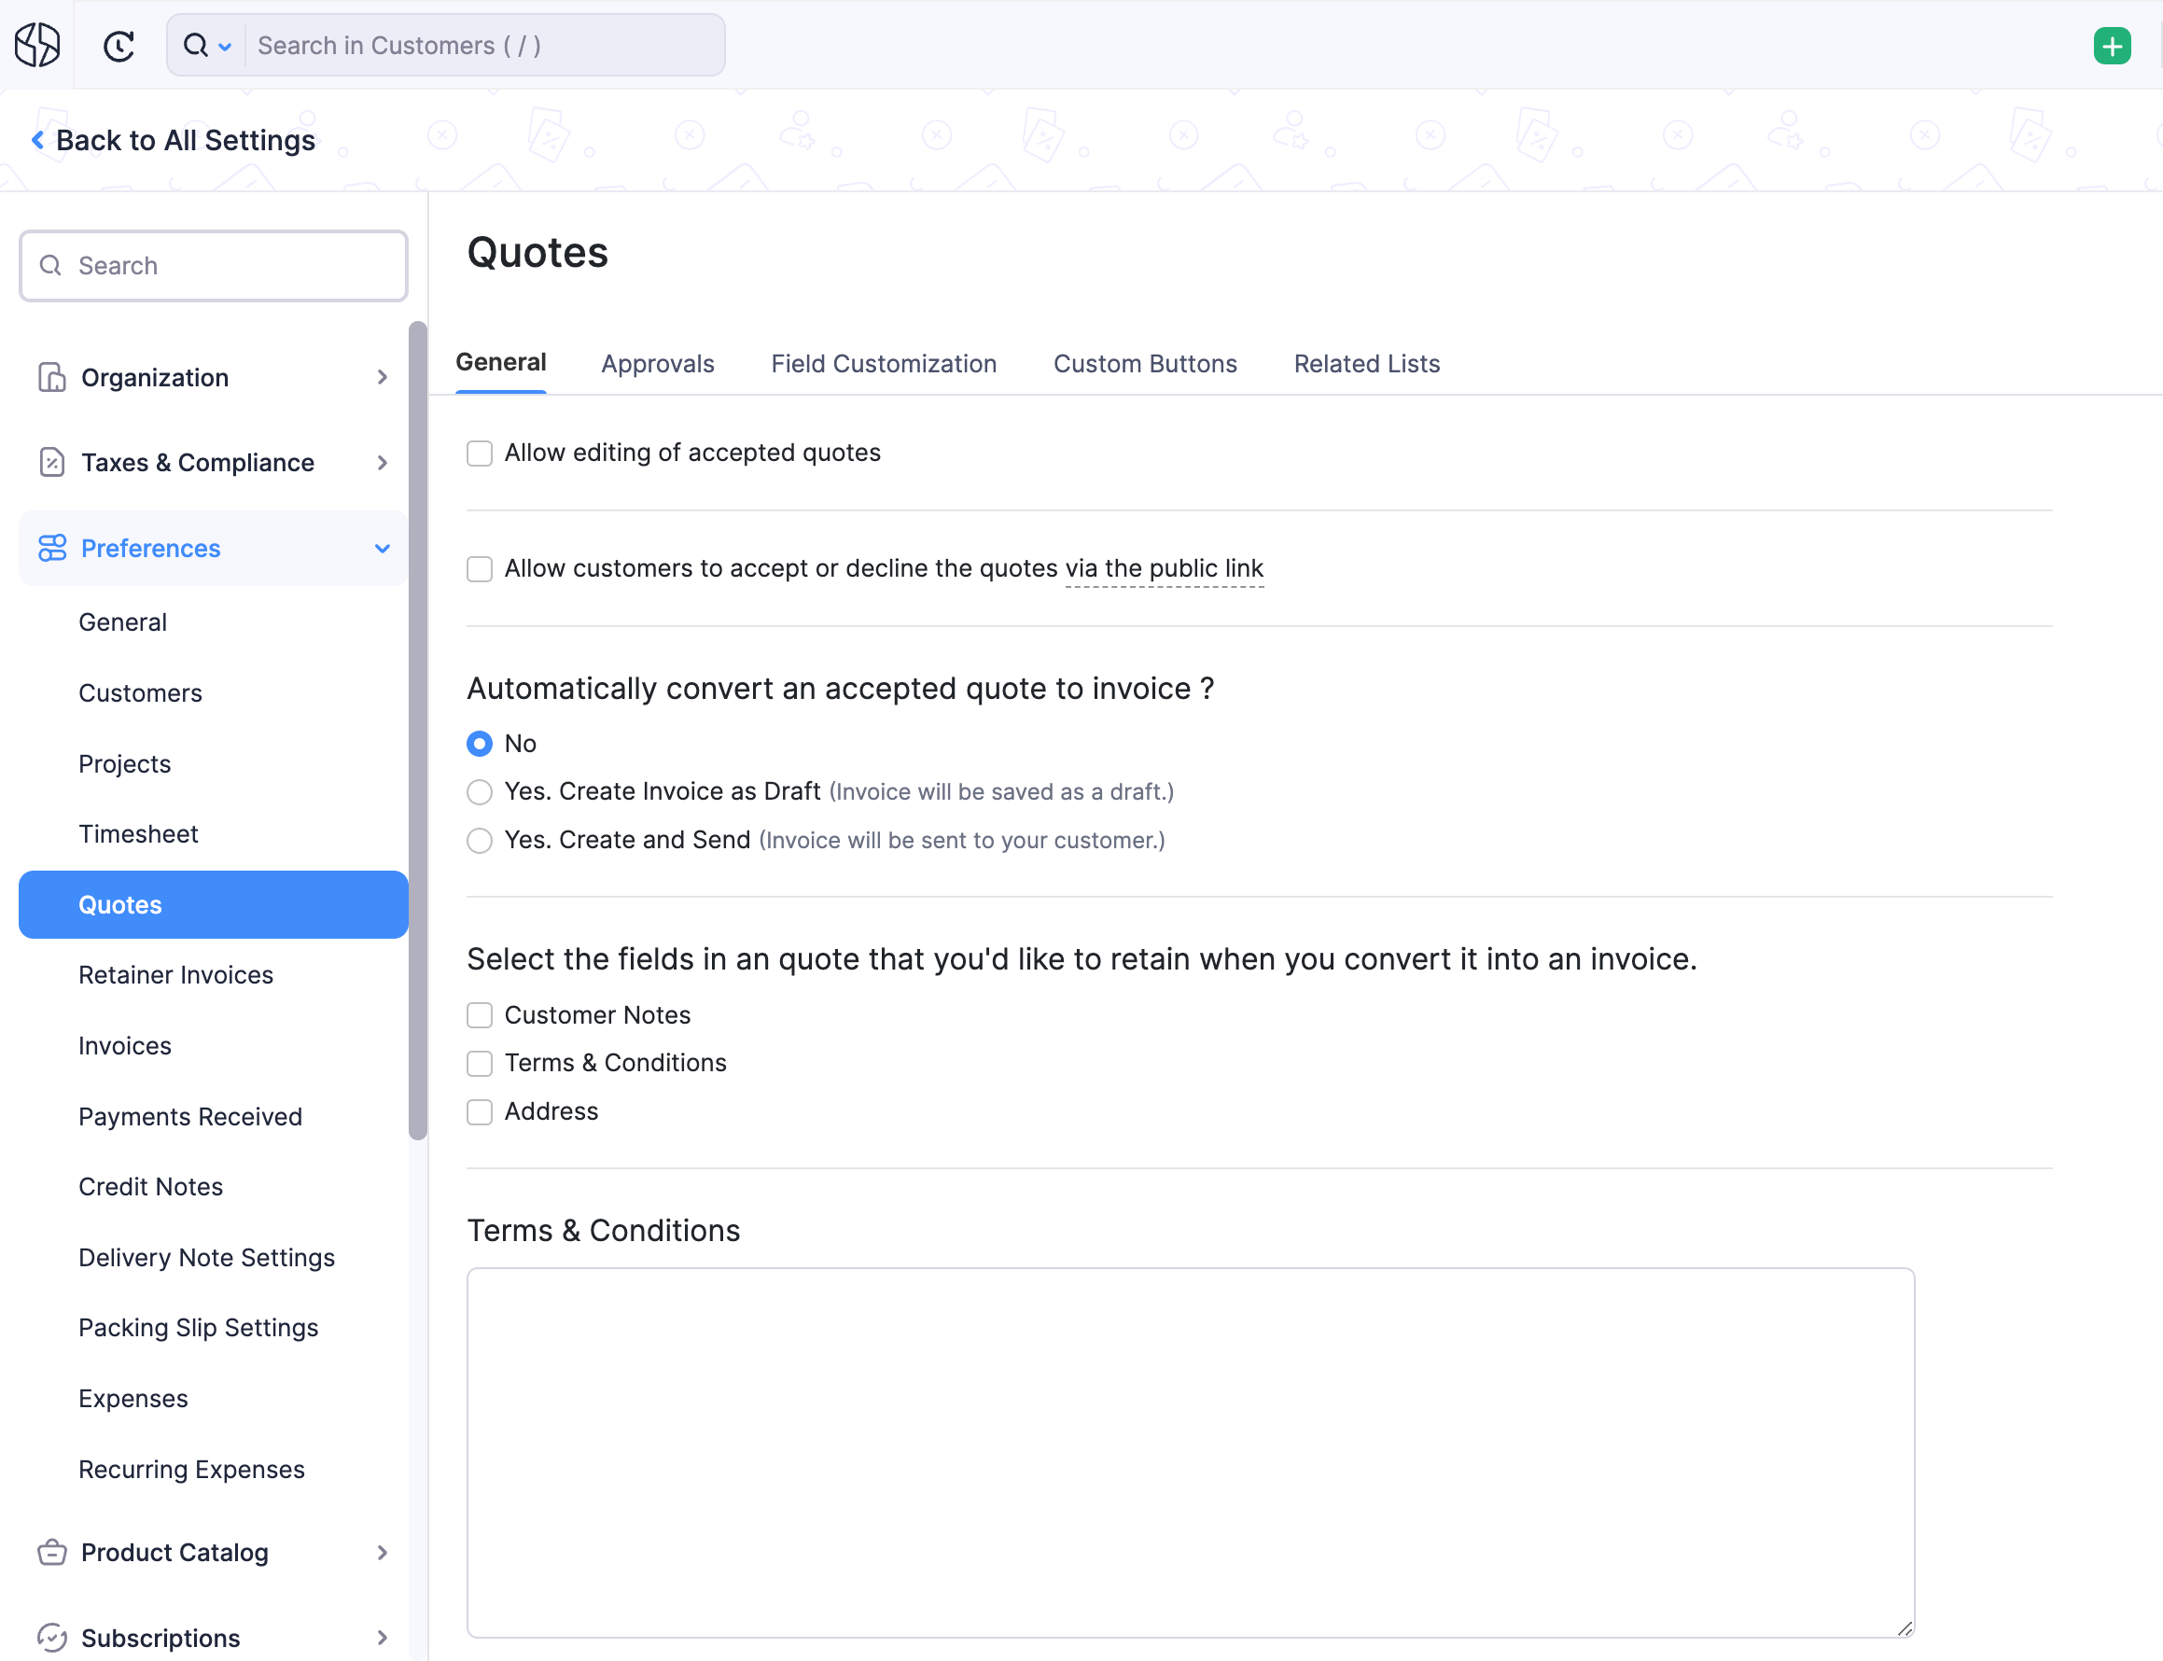This screenshot has height=1661, width=2163.
Task: Switch to the Field Customization tab
Action: point(885,363)
